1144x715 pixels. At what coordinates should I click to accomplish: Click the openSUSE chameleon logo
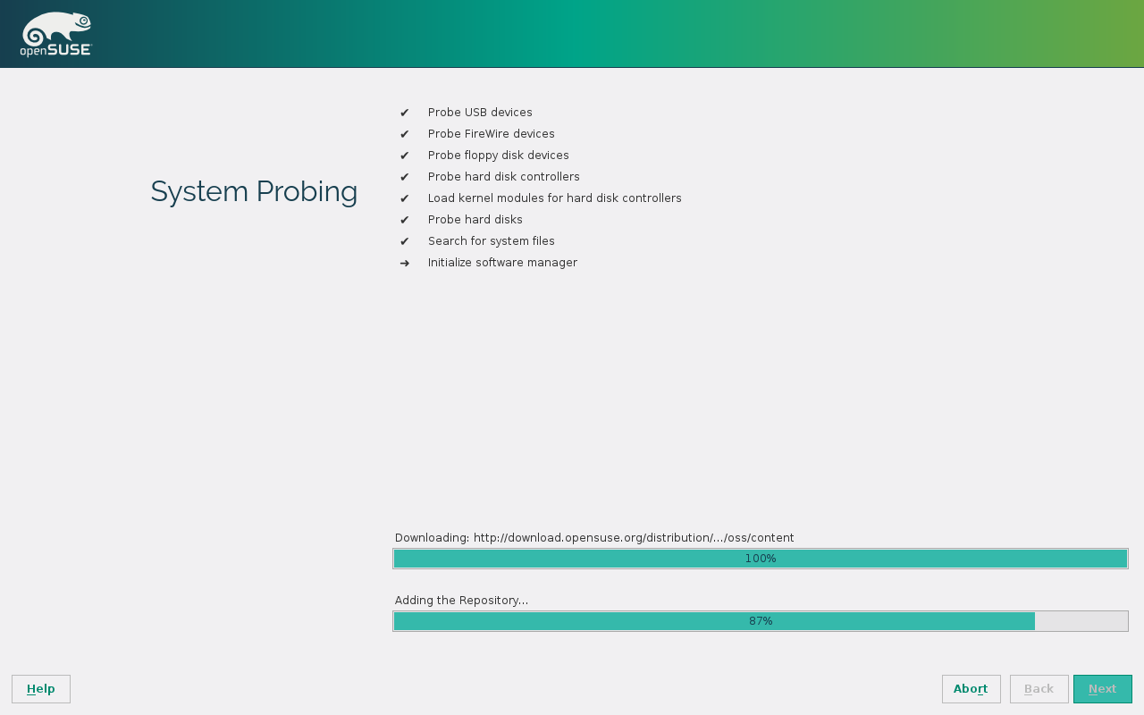pyautogui.click(x=56, y=34)
